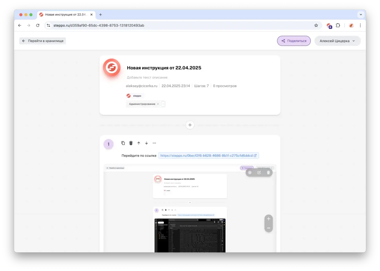
Task: Click the Steppo logo next to the title
Action: click(x=111, y=67)
